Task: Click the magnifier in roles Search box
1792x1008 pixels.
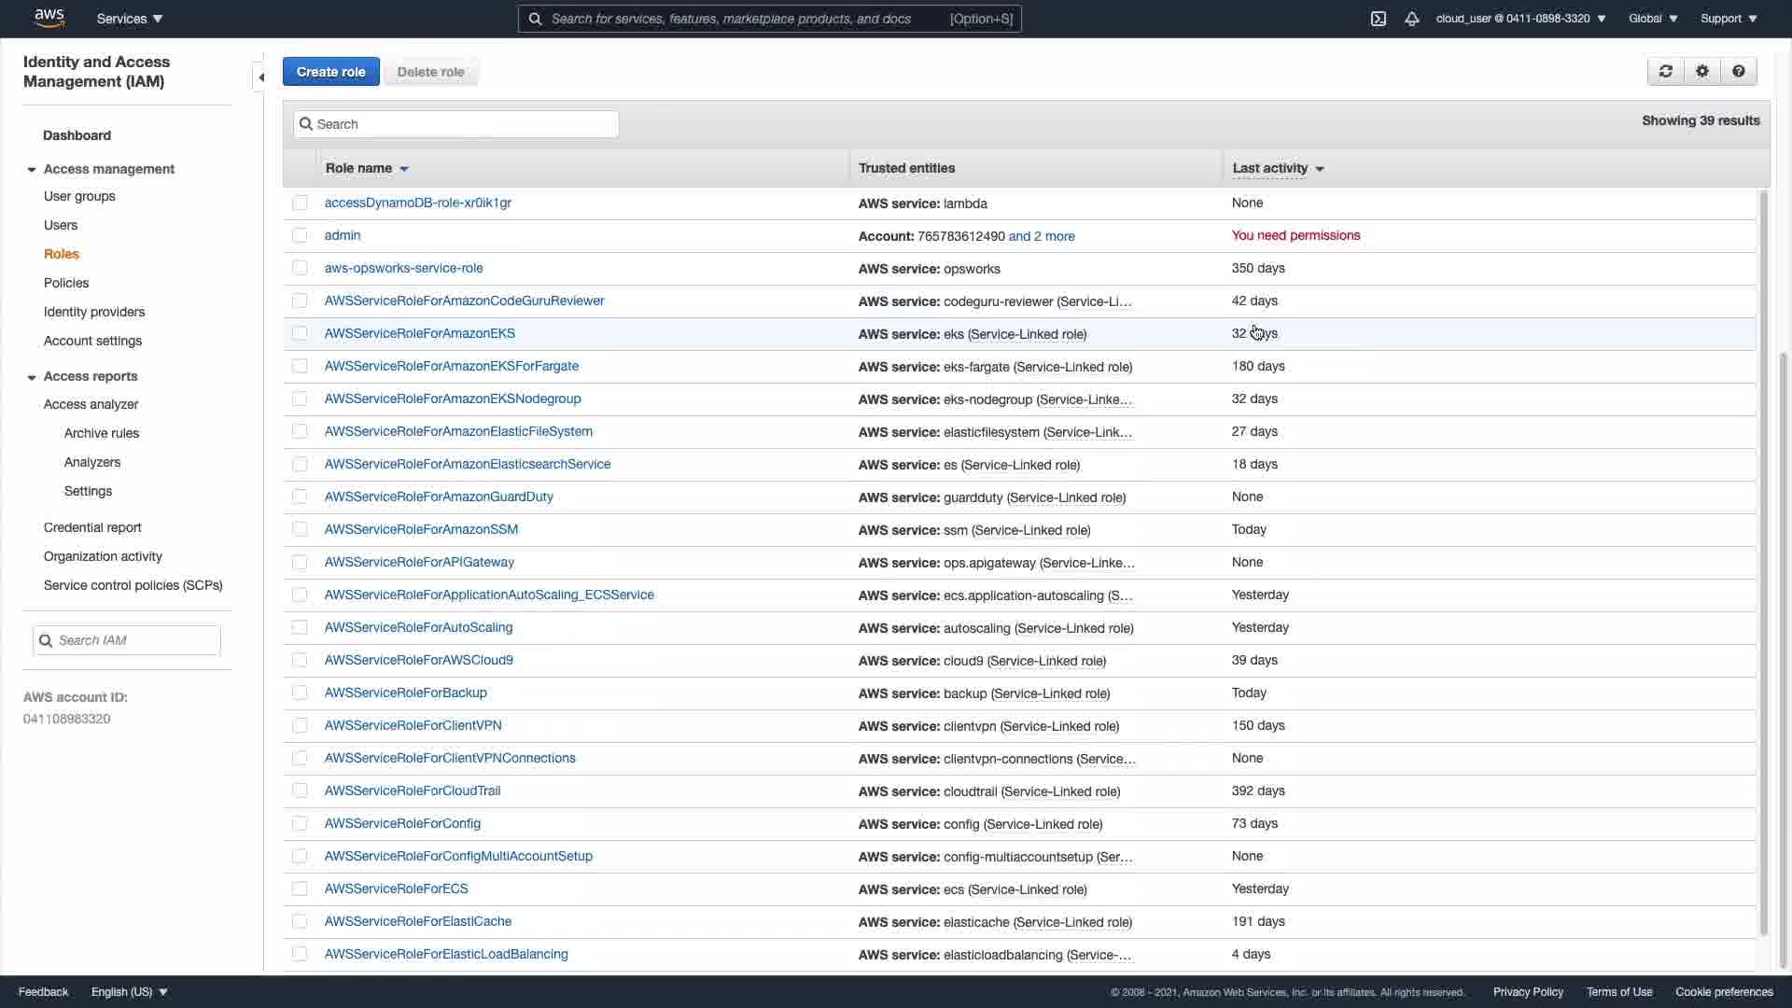Action: [306, 124]
